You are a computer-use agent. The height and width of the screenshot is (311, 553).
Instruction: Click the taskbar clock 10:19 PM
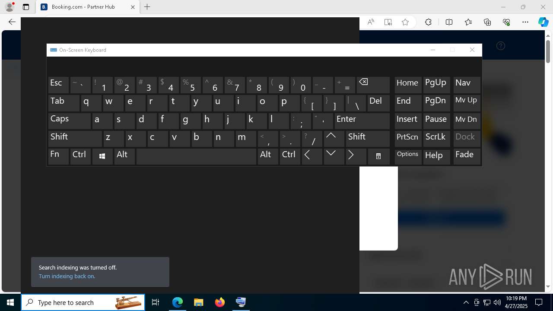516,302
